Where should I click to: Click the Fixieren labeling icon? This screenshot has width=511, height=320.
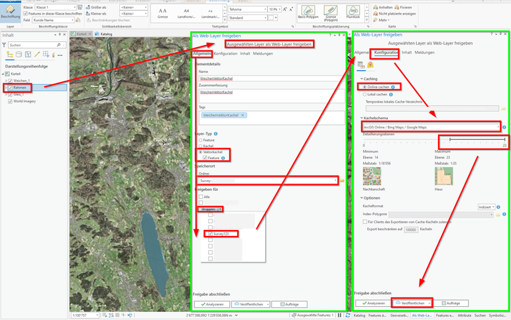coord(396,7)
